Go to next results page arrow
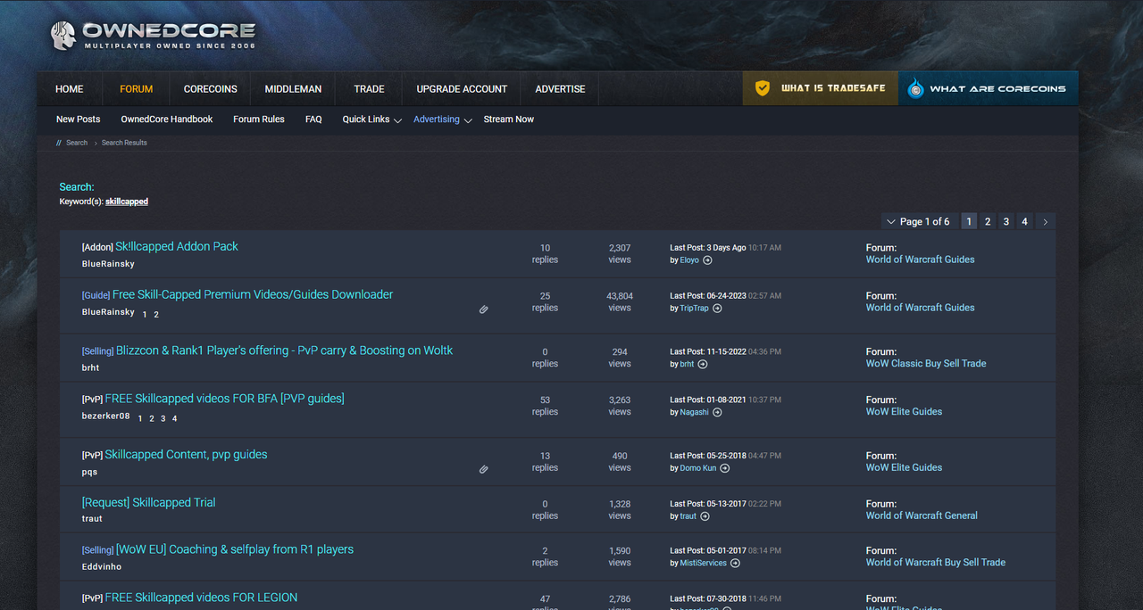The width and height of the screenshot is (1143, 610). (x=1045, y=221)
